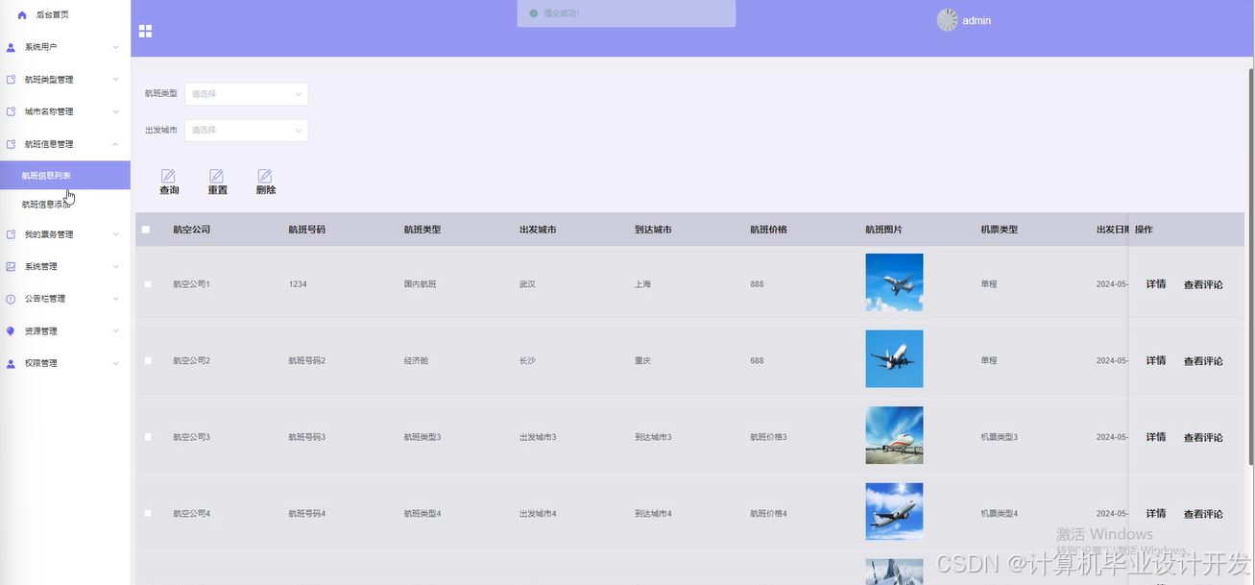Open 详情 for 航空公司1 row
The height and width of the screenshot is (585, 1255).
(x=1156, y=284)
